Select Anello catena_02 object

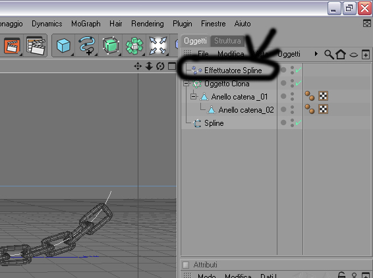pyautogui.click(x=246, y=110)
